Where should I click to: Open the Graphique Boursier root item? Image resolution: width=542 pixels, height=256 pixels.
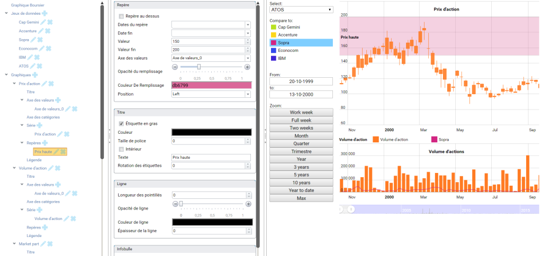click(28, 5)
